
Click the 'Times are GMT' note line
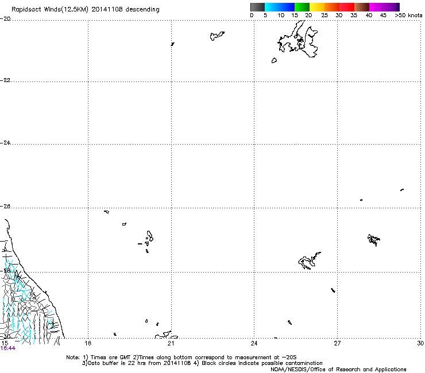181,358
